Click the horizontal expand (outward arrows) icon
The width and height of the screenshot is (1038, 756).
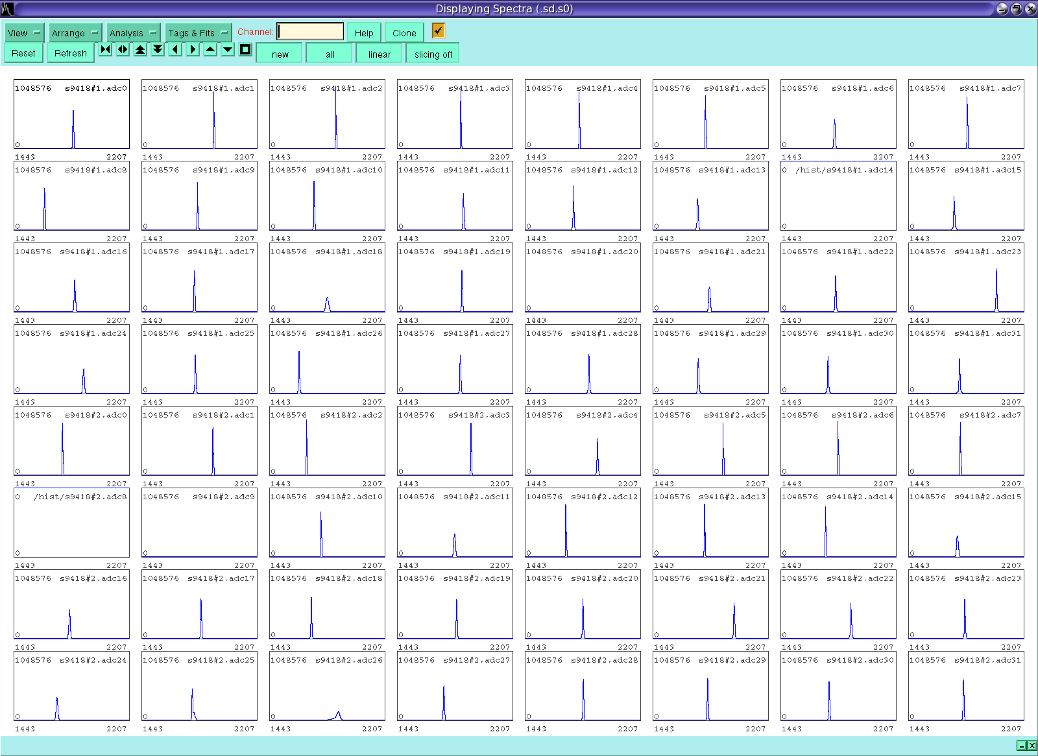click(x=123, y=50)
